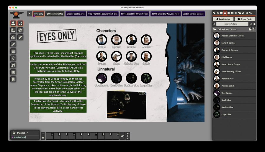This screenshot has height=152, width=265.
Task: Open Small Ulee actor entry
Action: [234, 100]
